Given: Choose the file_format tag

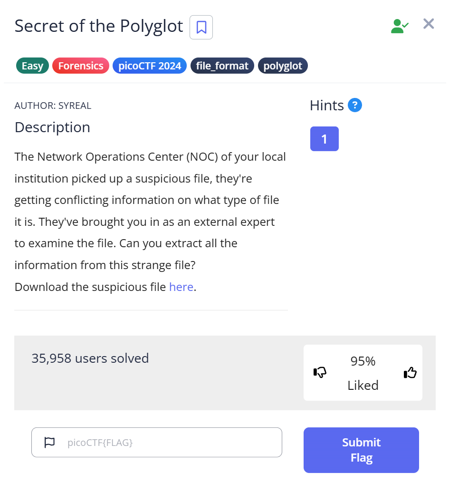Looking at the screenshot, I should [x=222, y=66].
